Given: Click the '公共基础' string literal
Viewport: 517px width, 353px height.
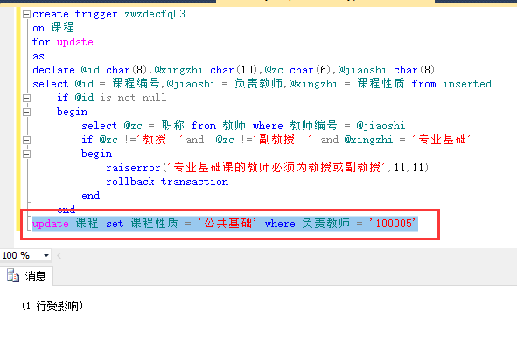Looking at the screenshot, I should point(227,224).
